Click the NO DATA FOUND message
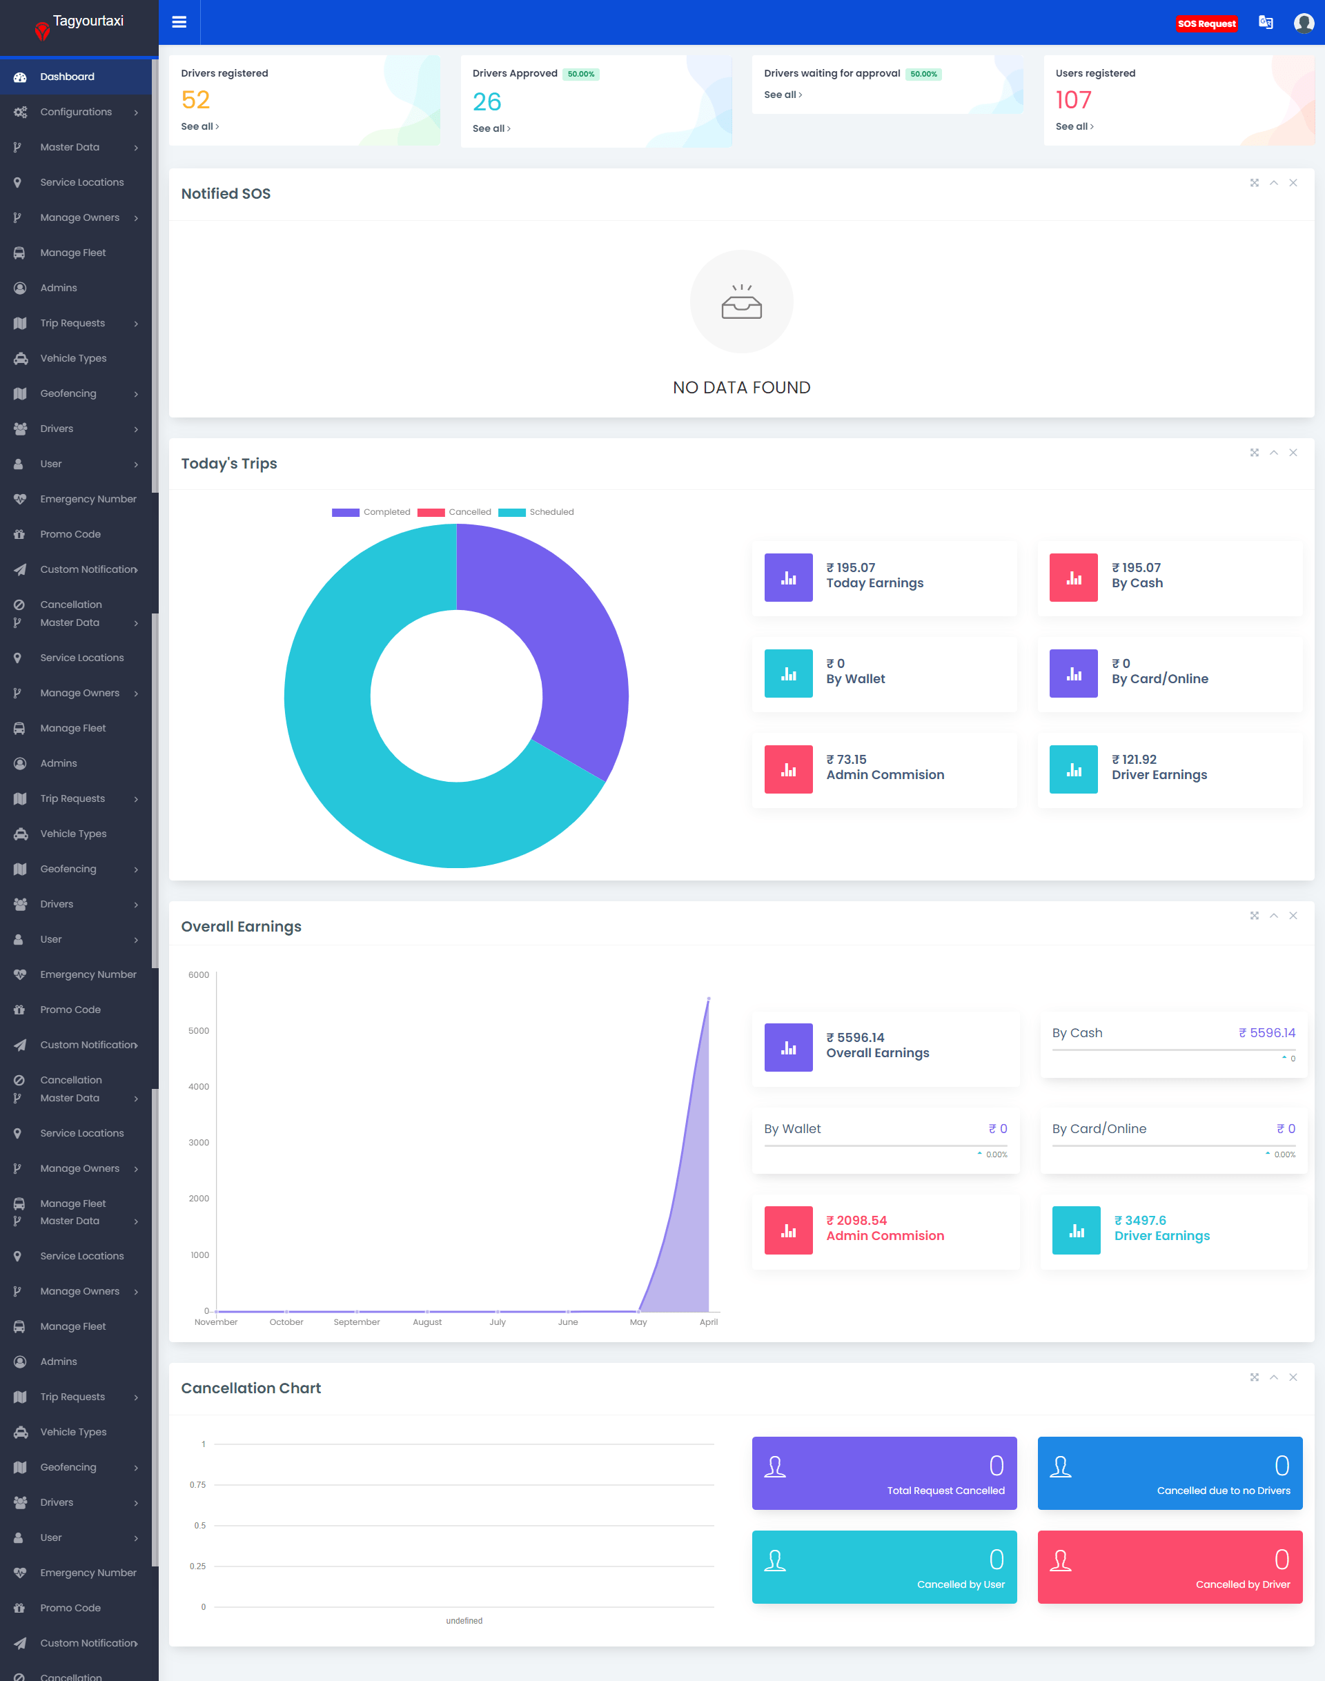Image resolution: width=1325 pixels, height=1681 pixels. 742,388
